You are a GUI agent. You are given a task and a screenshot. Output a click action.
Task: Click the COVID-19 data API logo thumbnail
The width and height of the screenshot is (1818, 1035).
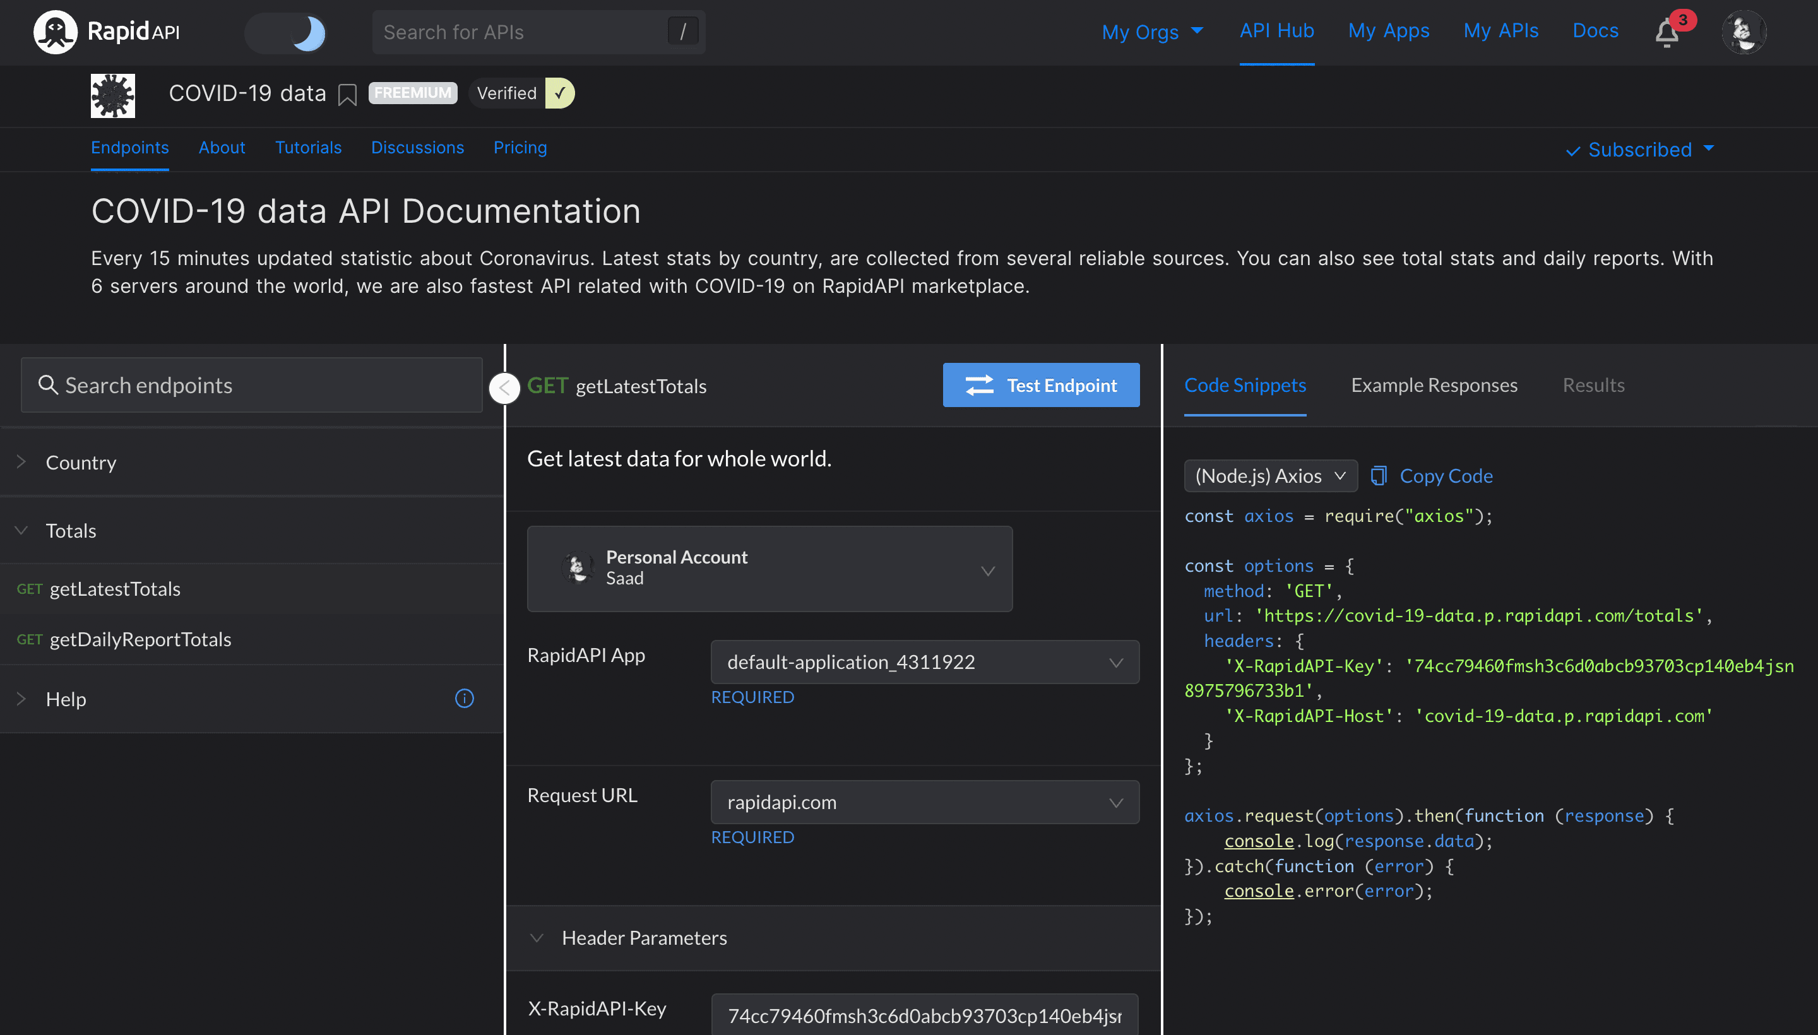pos(113,96)
